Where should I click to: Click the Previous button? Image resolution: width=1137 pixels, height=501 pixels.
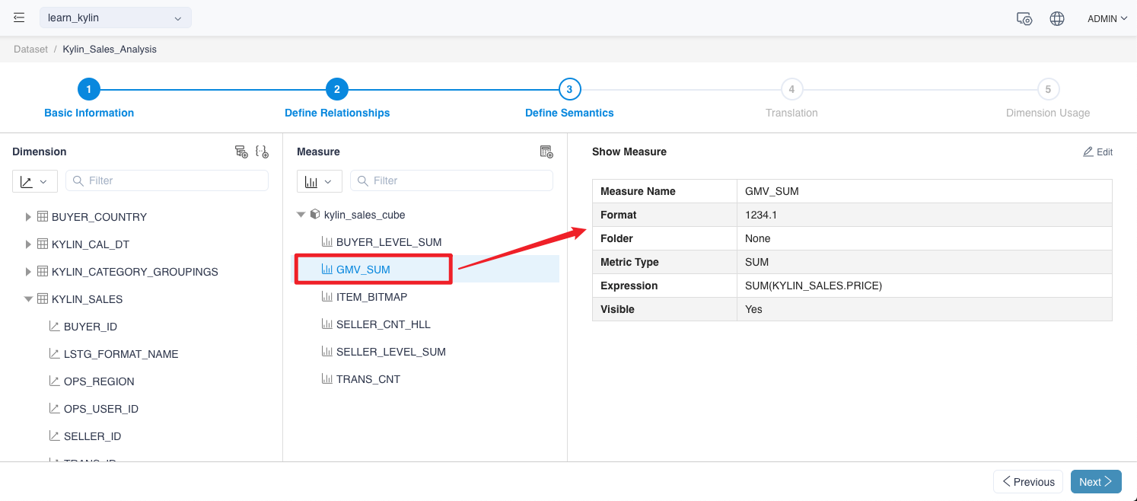coord(1027,481)
